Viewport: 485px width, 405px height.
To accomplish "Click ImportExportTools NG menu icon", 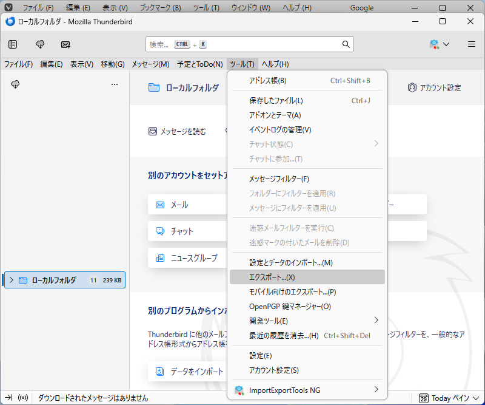I will click(x=239, y=390).
